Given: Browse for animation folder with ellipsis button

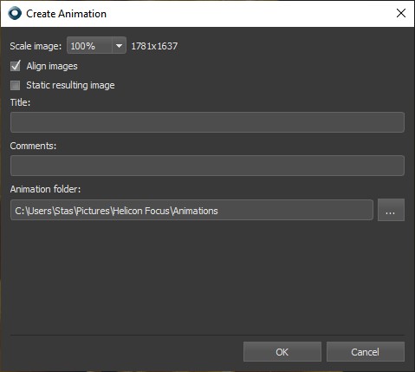Looking at the screenshot, I should pos(391,210).
